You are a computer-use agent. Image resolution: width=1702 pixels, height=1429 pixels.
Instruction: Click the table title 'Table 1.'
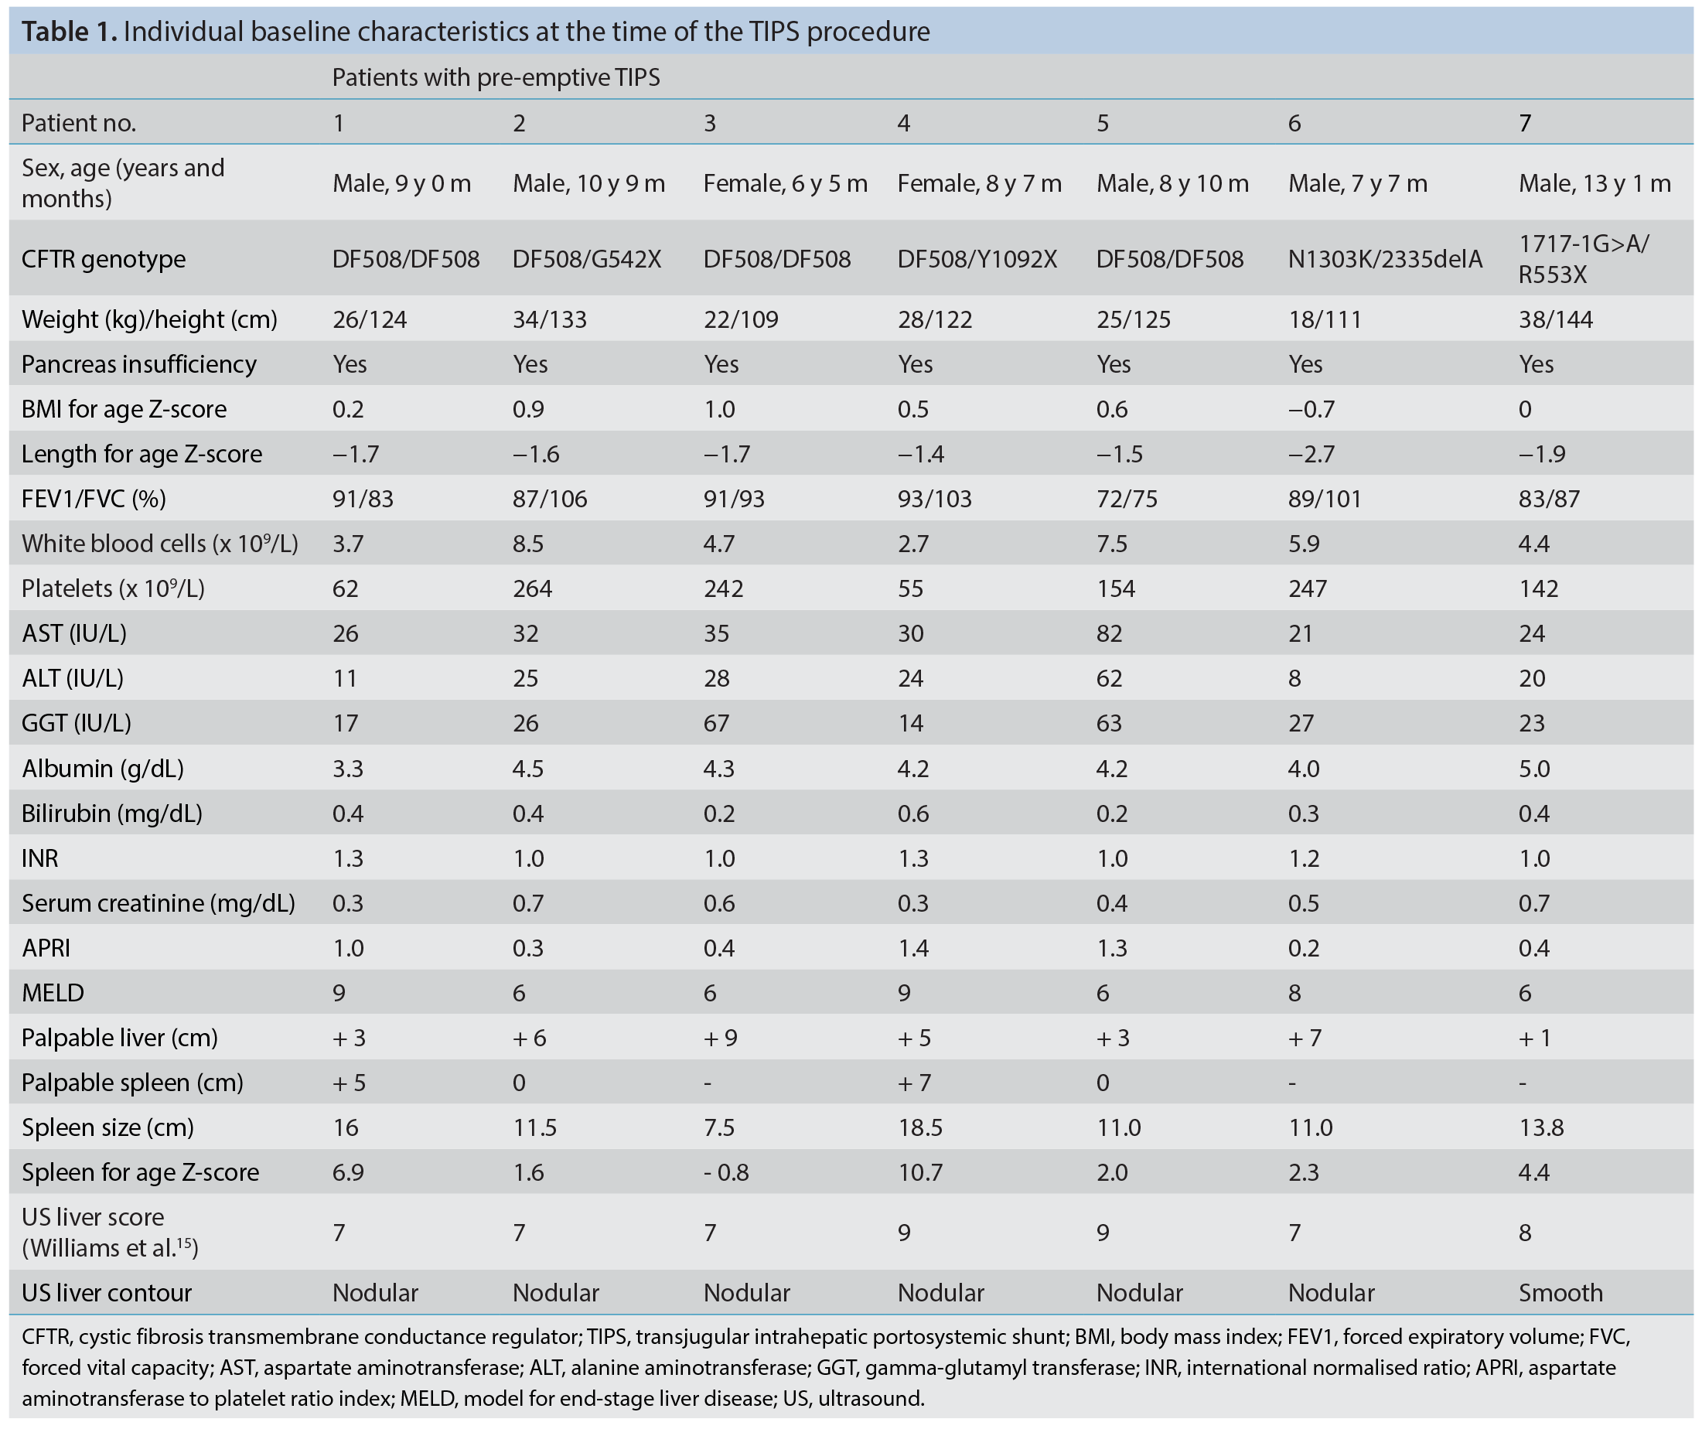tap(70, 32)
